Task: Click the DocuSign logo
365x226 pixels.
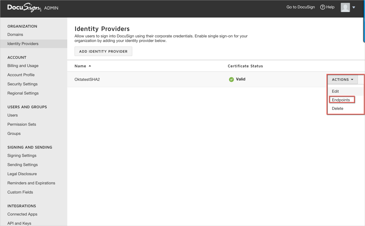Action: pyautogui.click(x=24, y=8)
